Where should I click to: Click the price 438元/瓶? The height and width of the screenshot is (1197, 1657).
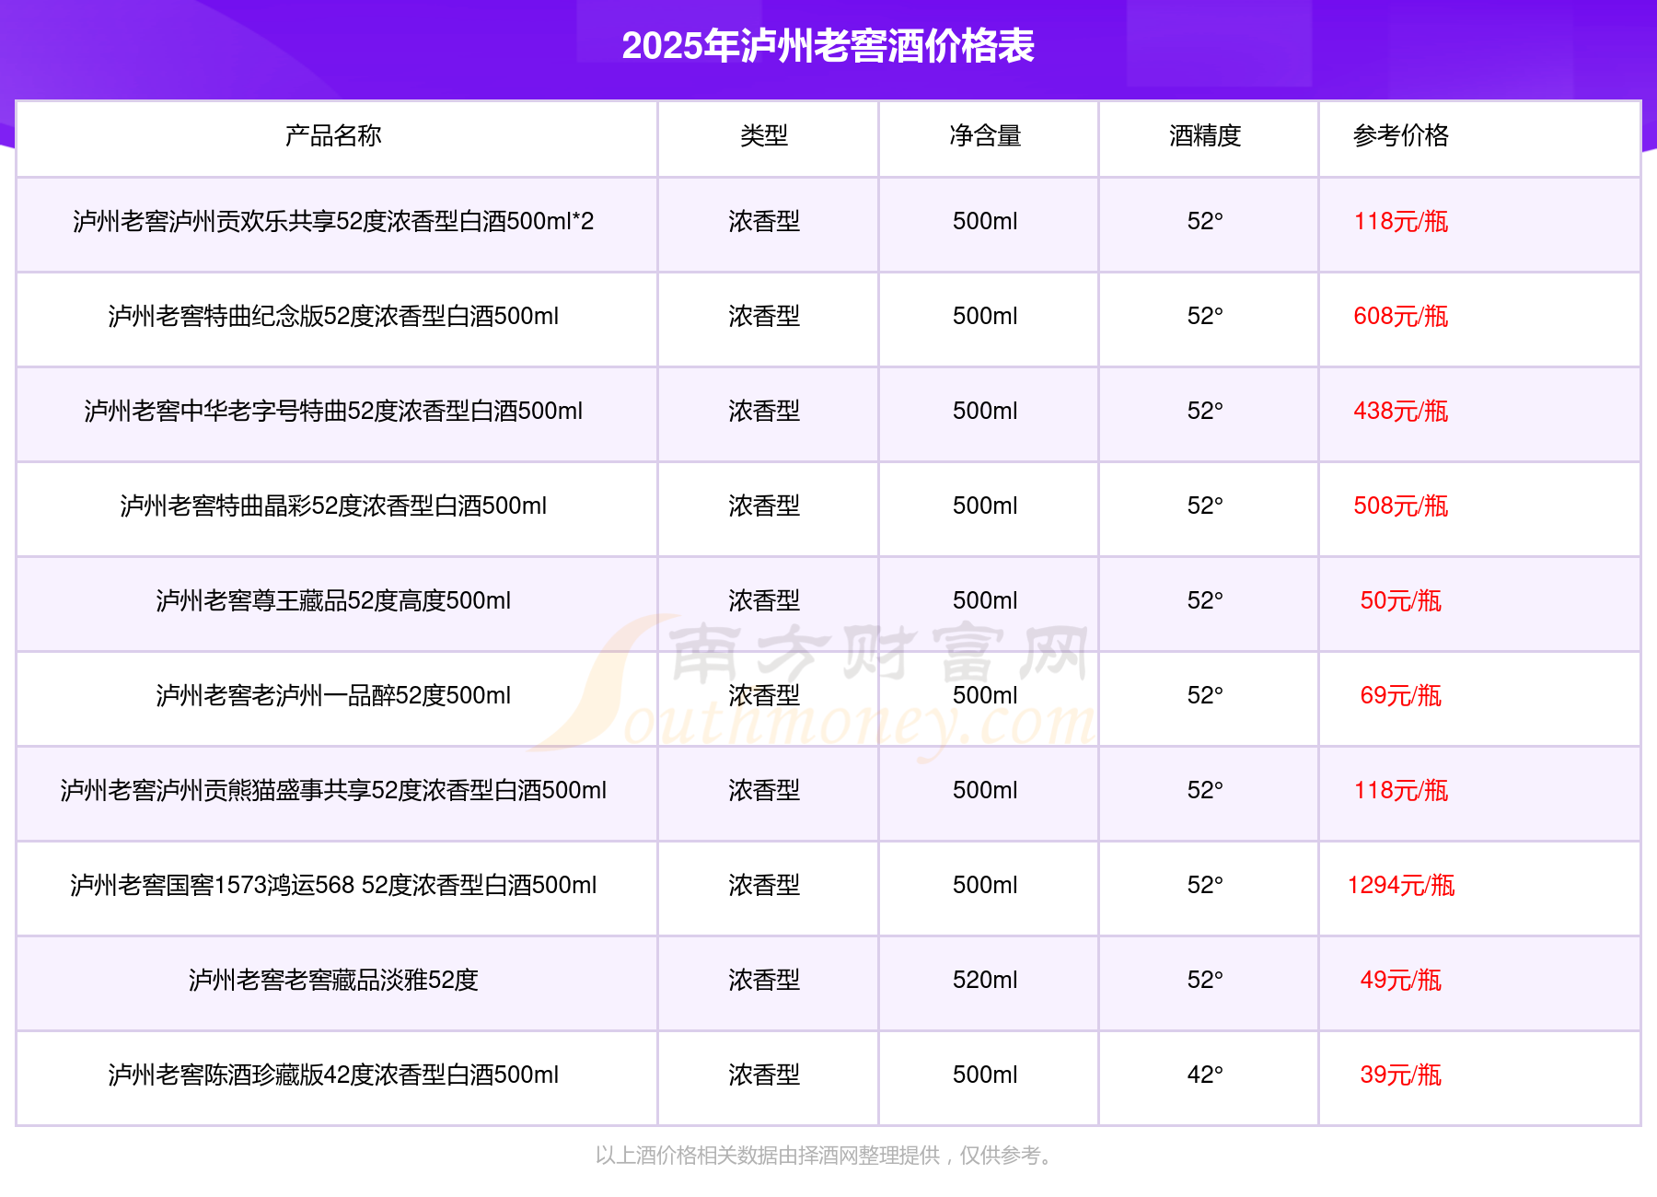1400,411
